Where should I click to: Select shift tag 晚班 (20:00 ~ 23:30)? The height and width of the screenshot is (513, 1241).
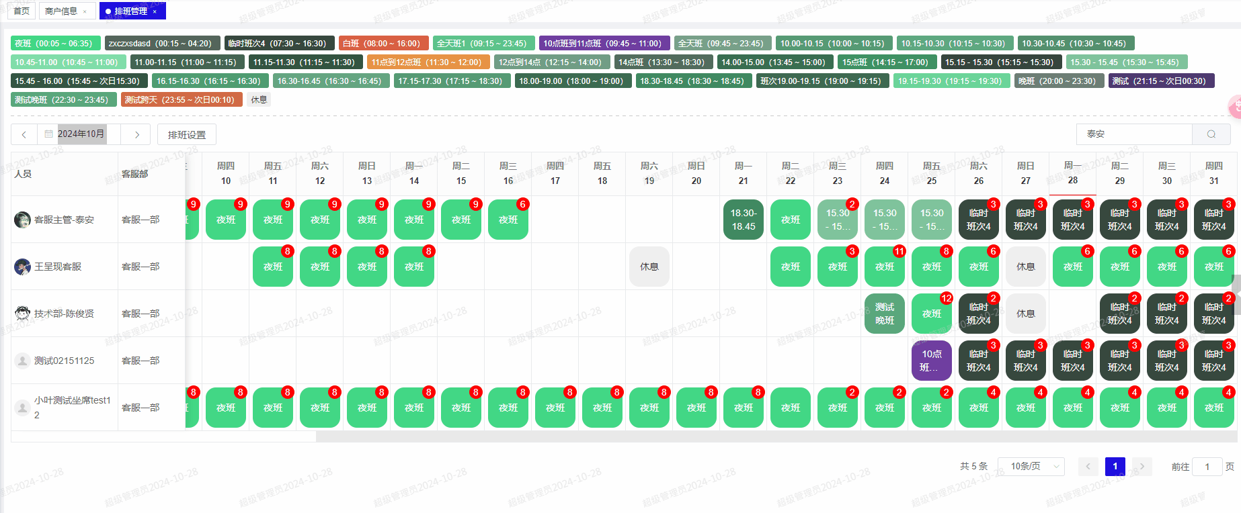click(x=1059, y=81)
